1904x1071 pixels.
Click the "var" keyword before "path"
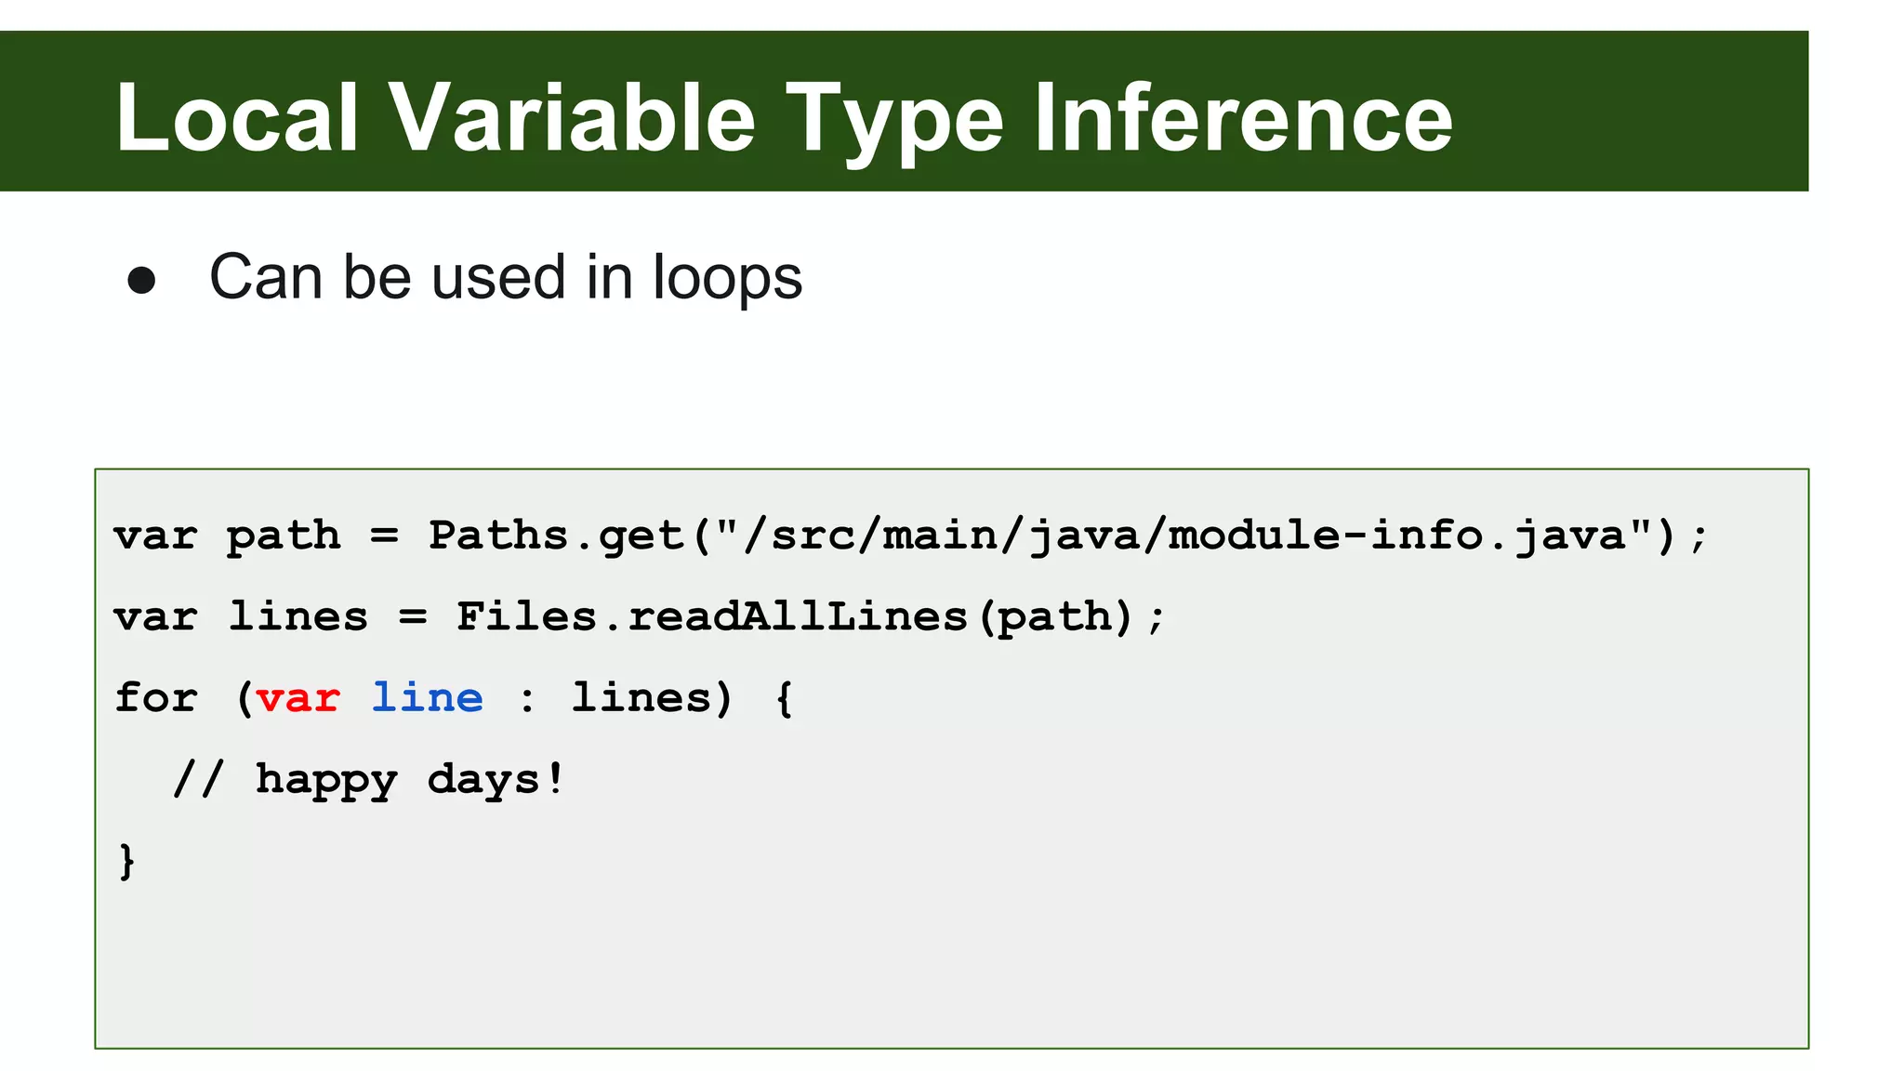point(155,536)
